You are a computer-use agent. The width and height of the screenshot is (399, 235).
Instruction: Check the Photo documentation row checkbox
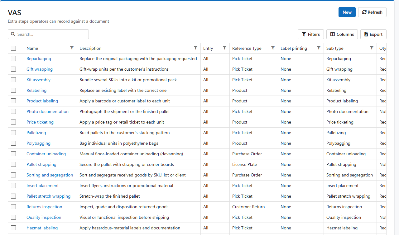(13, 111)
